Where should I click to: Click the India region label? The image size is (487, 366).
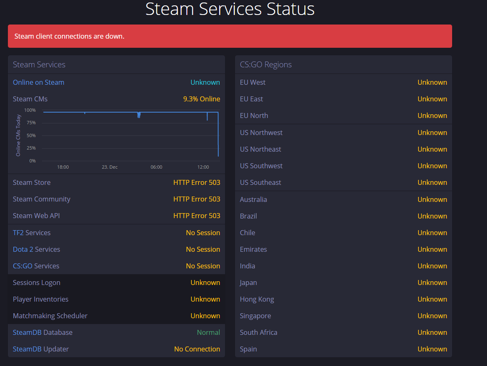click(x=247, y=266)
